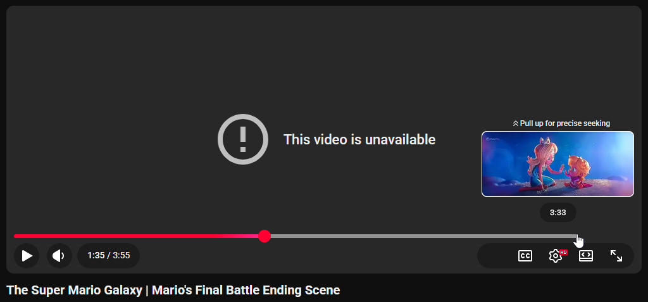
Task: Enter fullscreen with the expand arrows icon
Action: coord(616,256)
